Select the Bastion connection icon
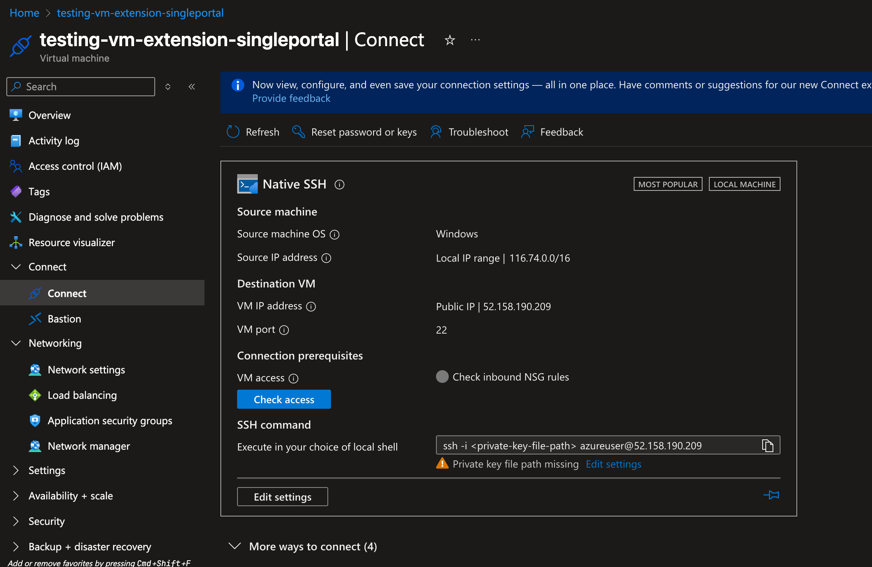Viewport: 872px width, 567px height. click(x=36, y=318)
